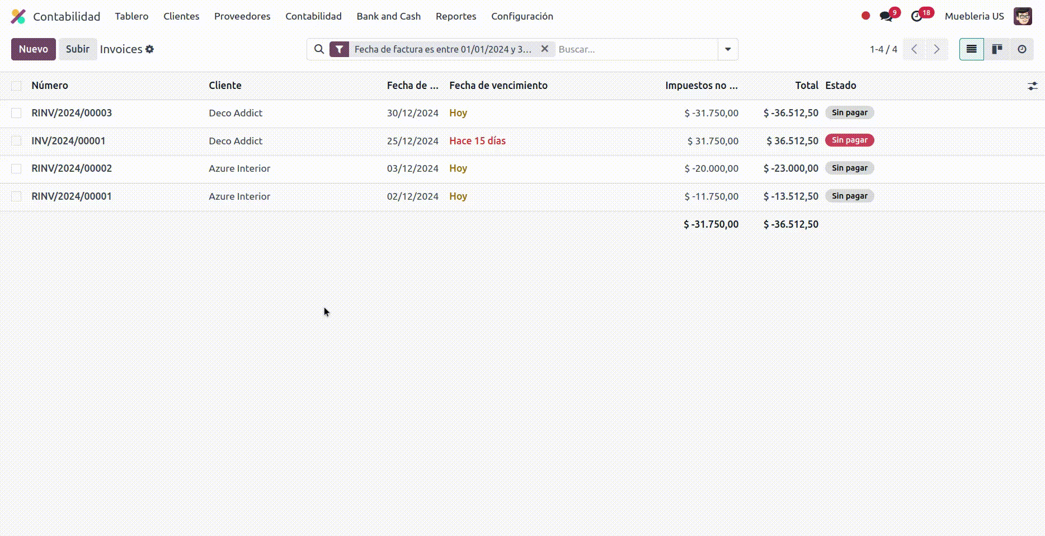Open the Muebleria US company switcher
The height and width of the screenshot is (536, 1045).
click(x=974, y=16)
